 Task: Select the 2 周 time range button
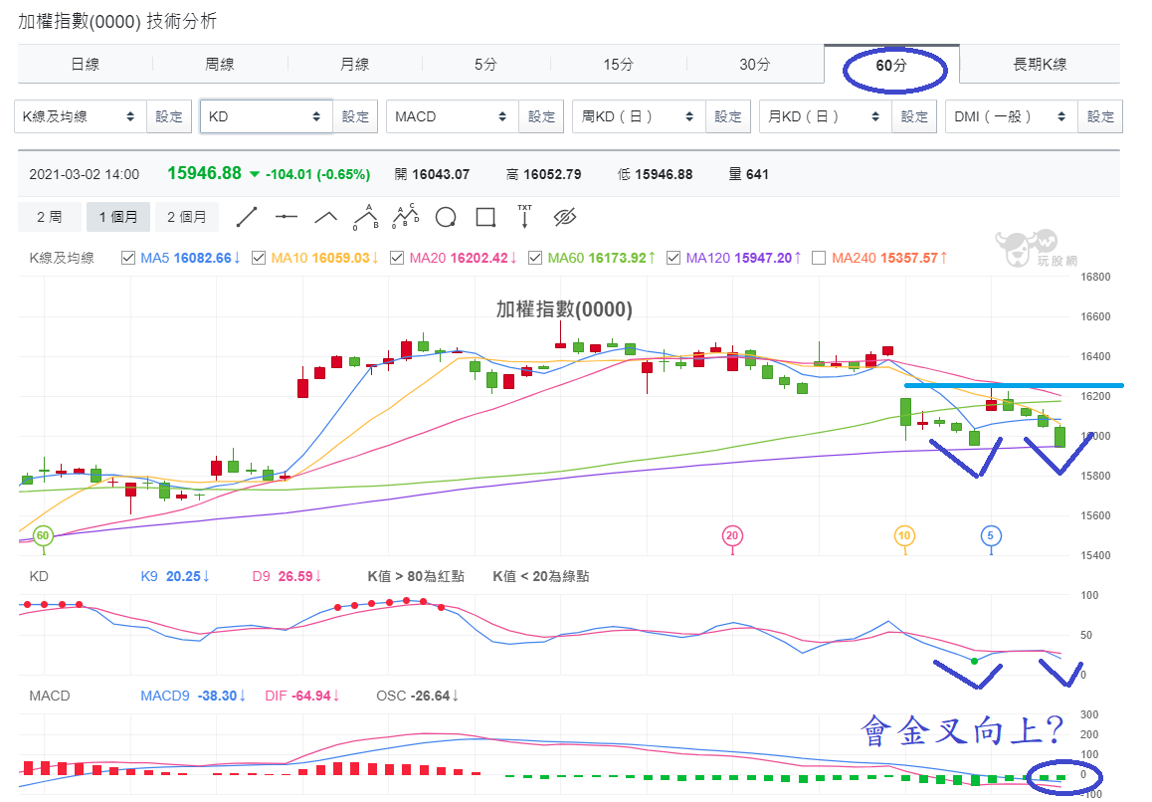point(49,217)
